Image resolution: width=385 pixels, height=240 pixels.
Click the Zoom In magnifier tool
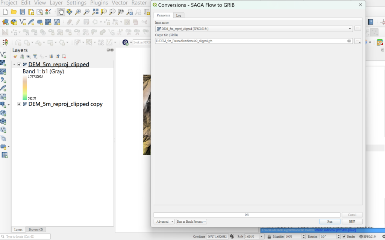tap(78, 12)
